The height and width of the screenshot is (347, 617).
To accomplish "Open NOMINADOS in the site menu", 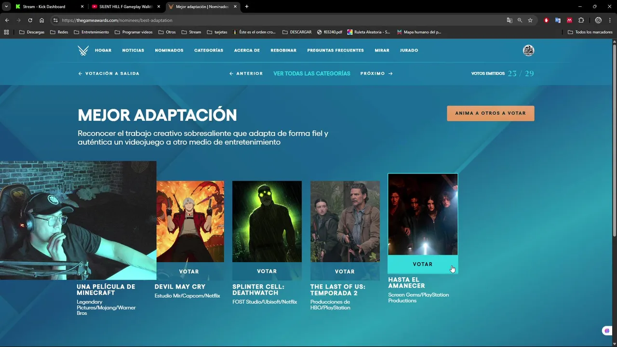I will tap(169, 51).
